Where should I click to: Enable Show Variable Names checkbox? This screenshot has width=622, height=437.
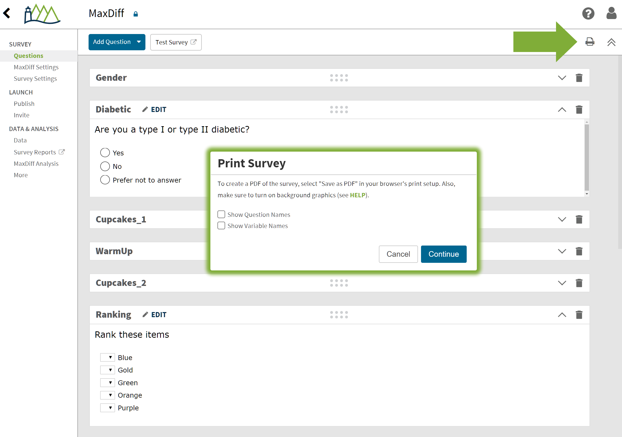click(221, 225)
